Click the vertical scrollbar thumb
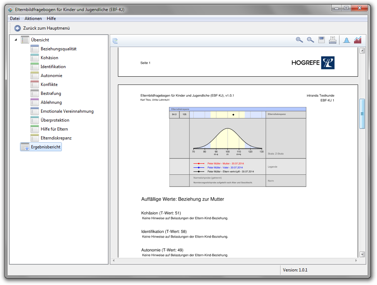Image resolution: width=377 pixels, height=285 pixels. (362, 114)
